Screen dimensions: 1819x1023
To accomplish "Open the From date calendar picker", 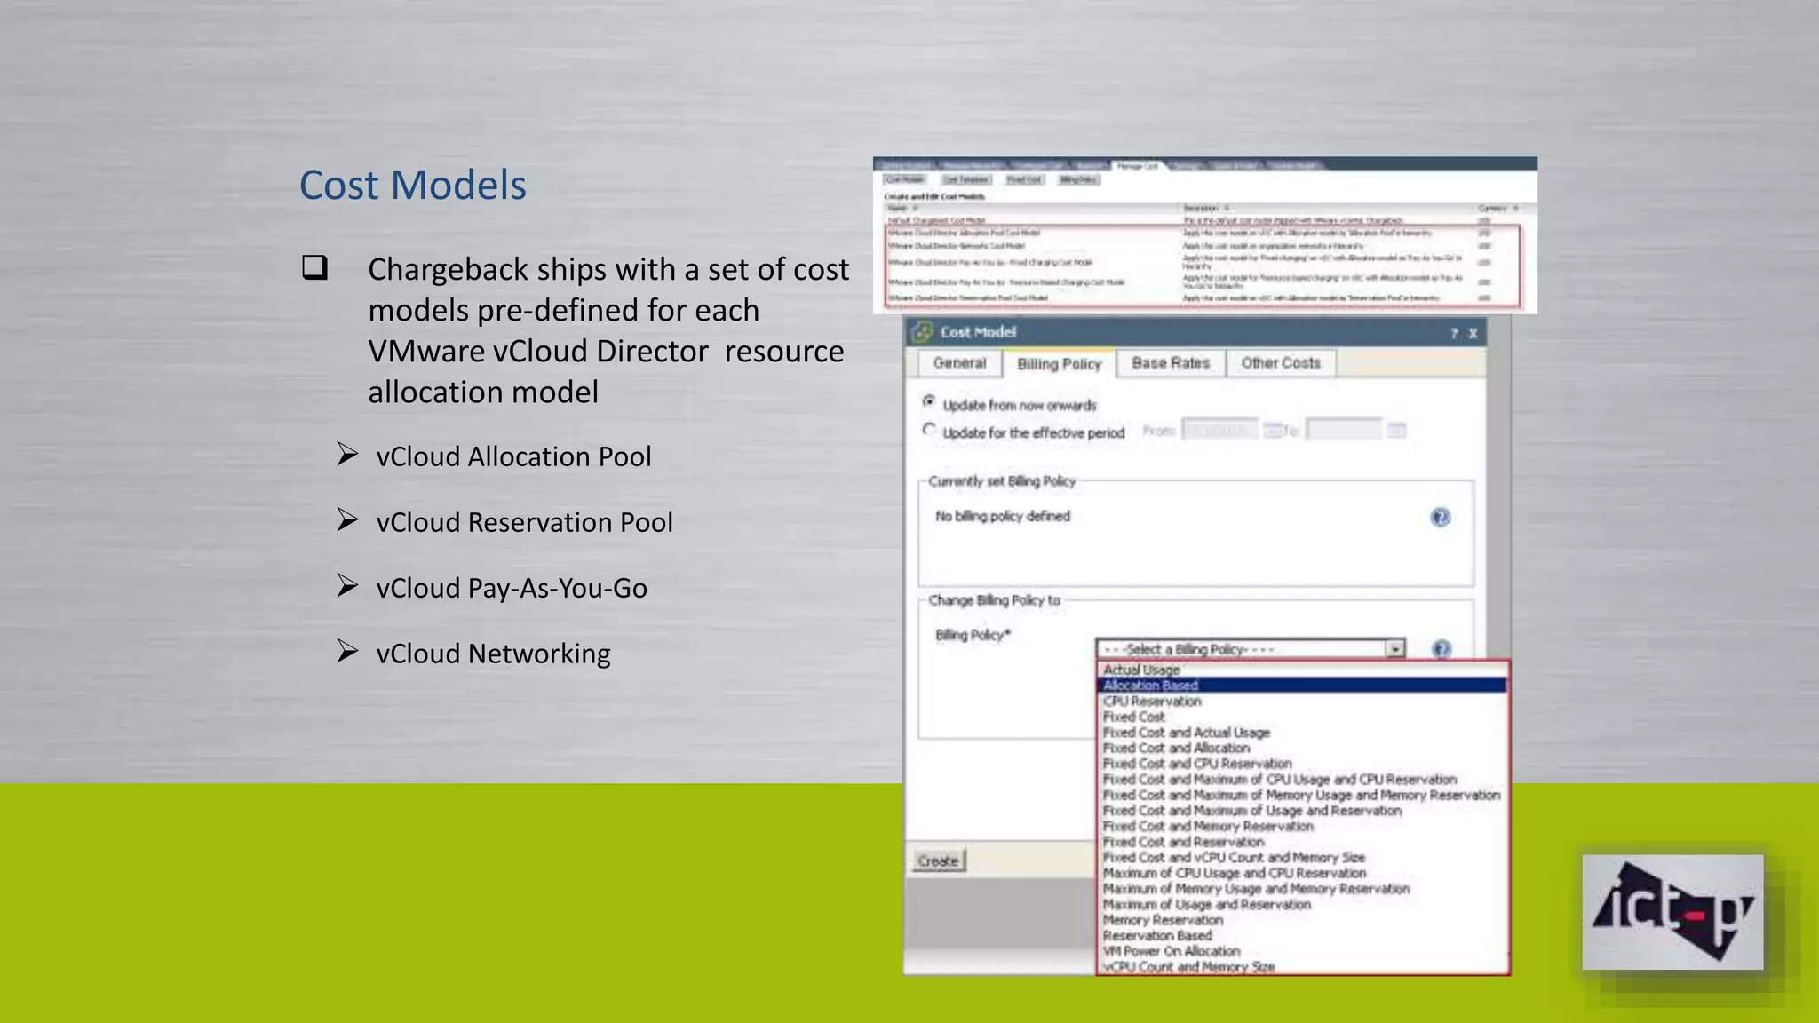I will [x=1272, y=431].
